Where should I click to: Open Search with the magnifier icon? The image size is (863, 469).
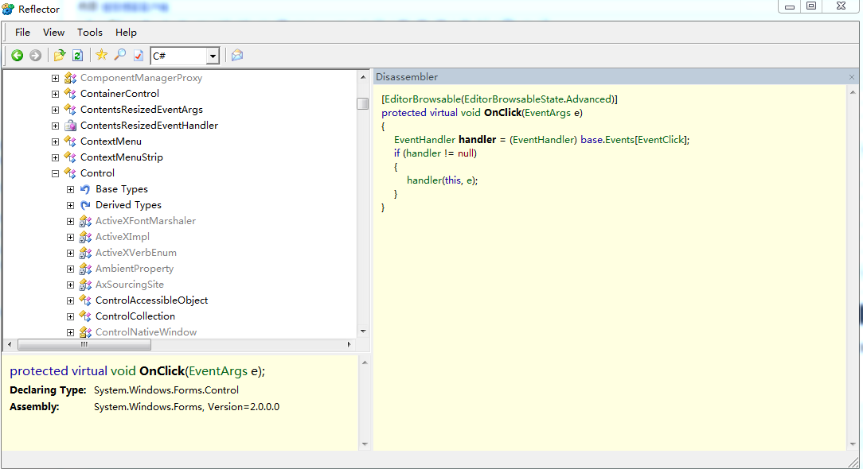[x=119, y=55]
